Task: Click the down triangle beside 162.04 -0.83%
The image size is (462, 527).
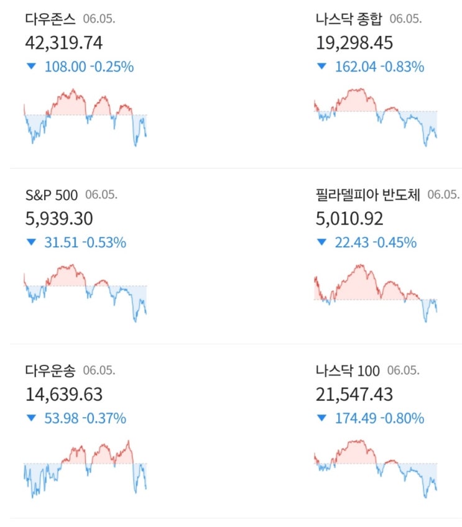Action: (321, 66)
